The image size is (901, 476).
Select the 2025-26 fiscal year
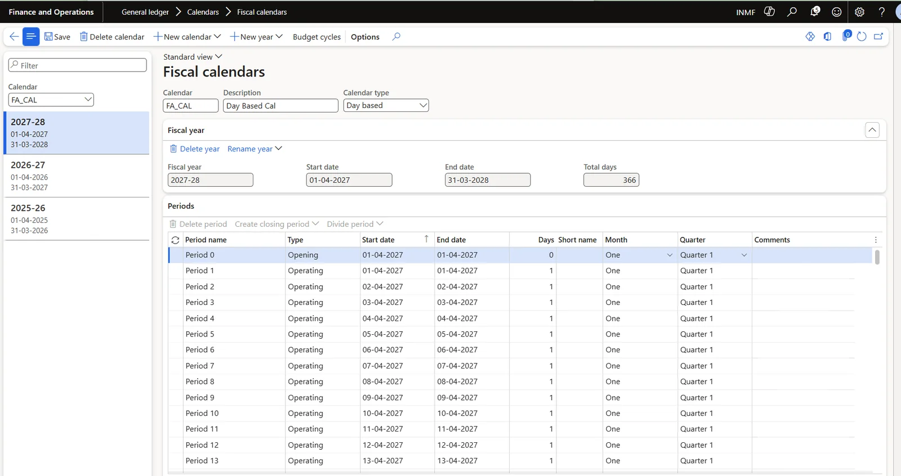point(77,219)
